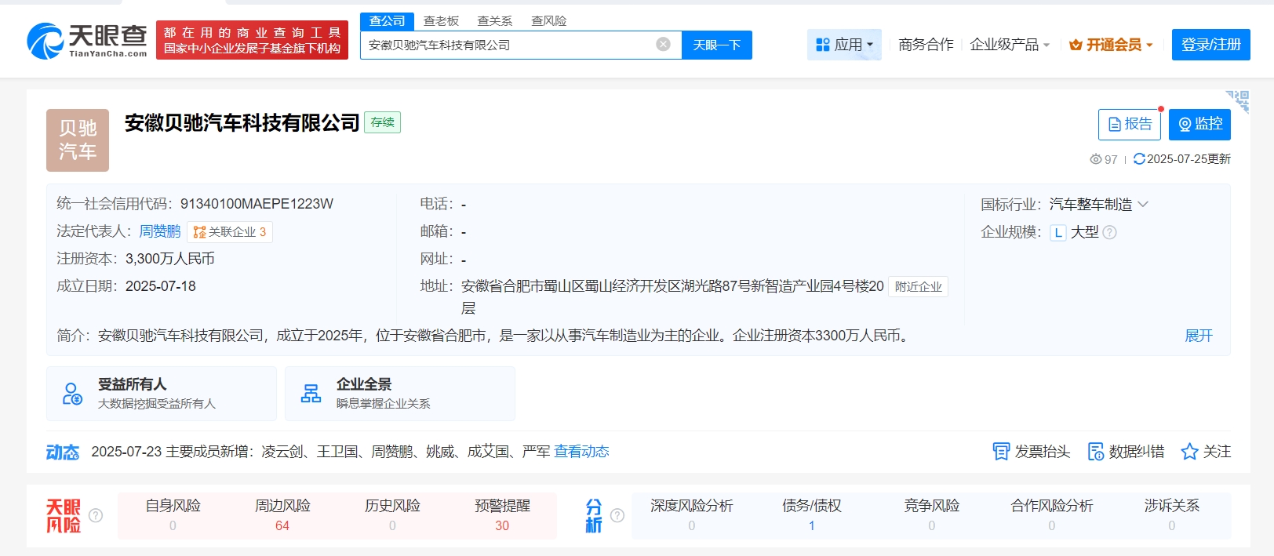Click the credit code 91340100MAEPE1223W
The image size is (1274, 556).
click(x=257, y=204)
